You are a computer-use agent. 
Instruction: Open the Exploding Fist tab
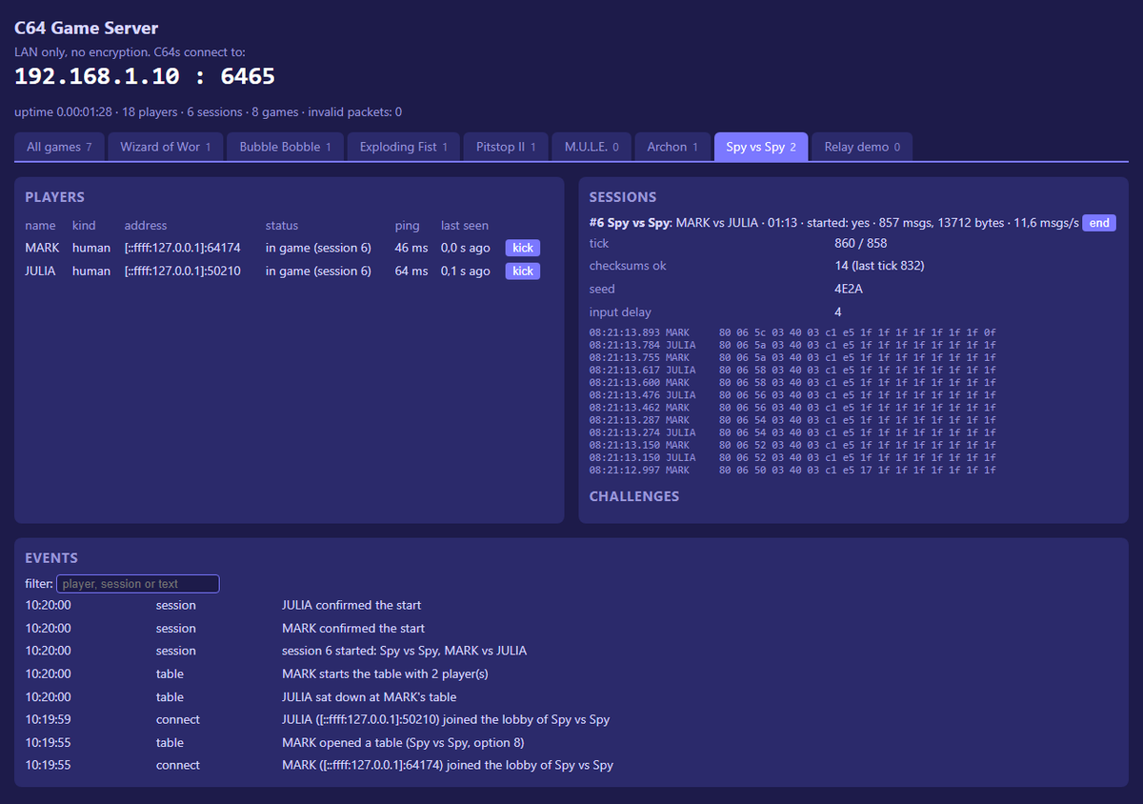click(403, 147)
